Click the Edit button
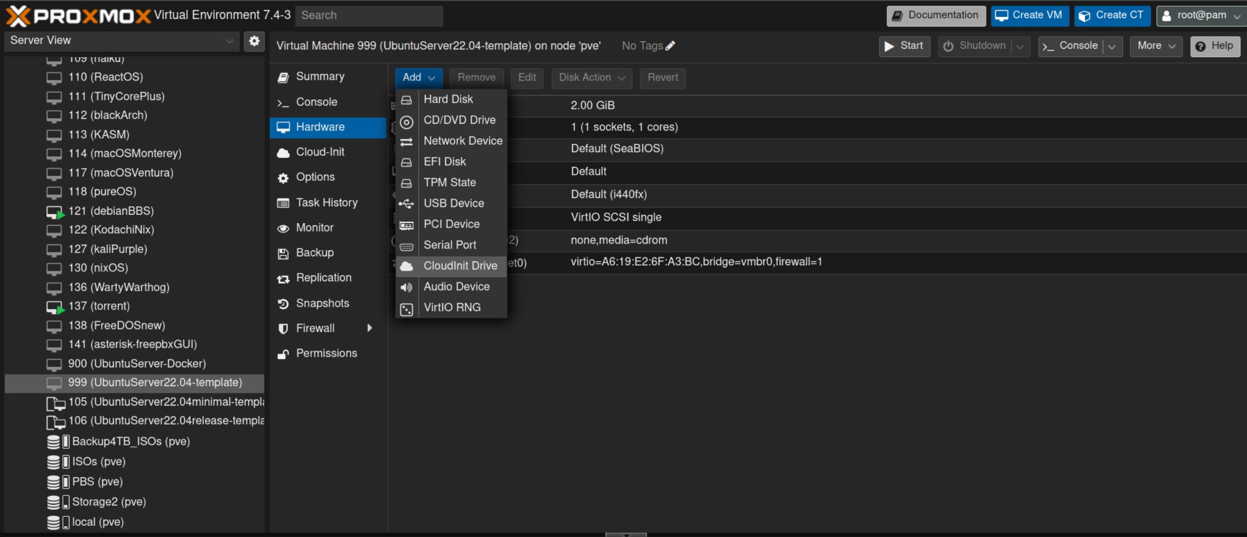Image resolution: width=1247 pixels, height=537 pixels. pyautogui.click(x=527, y=78)
